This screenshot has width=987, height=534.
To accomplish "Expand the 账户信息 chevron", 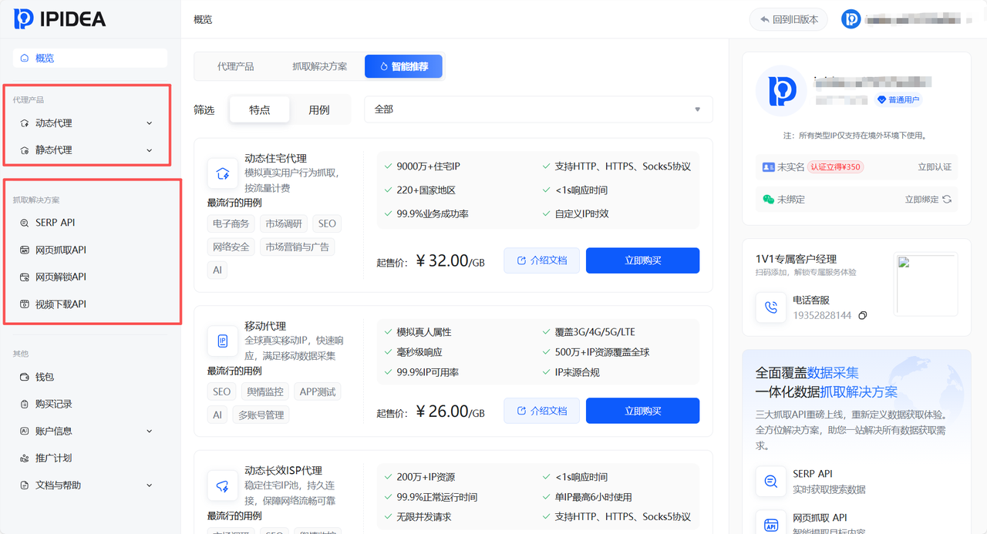I will click(150, 431).
